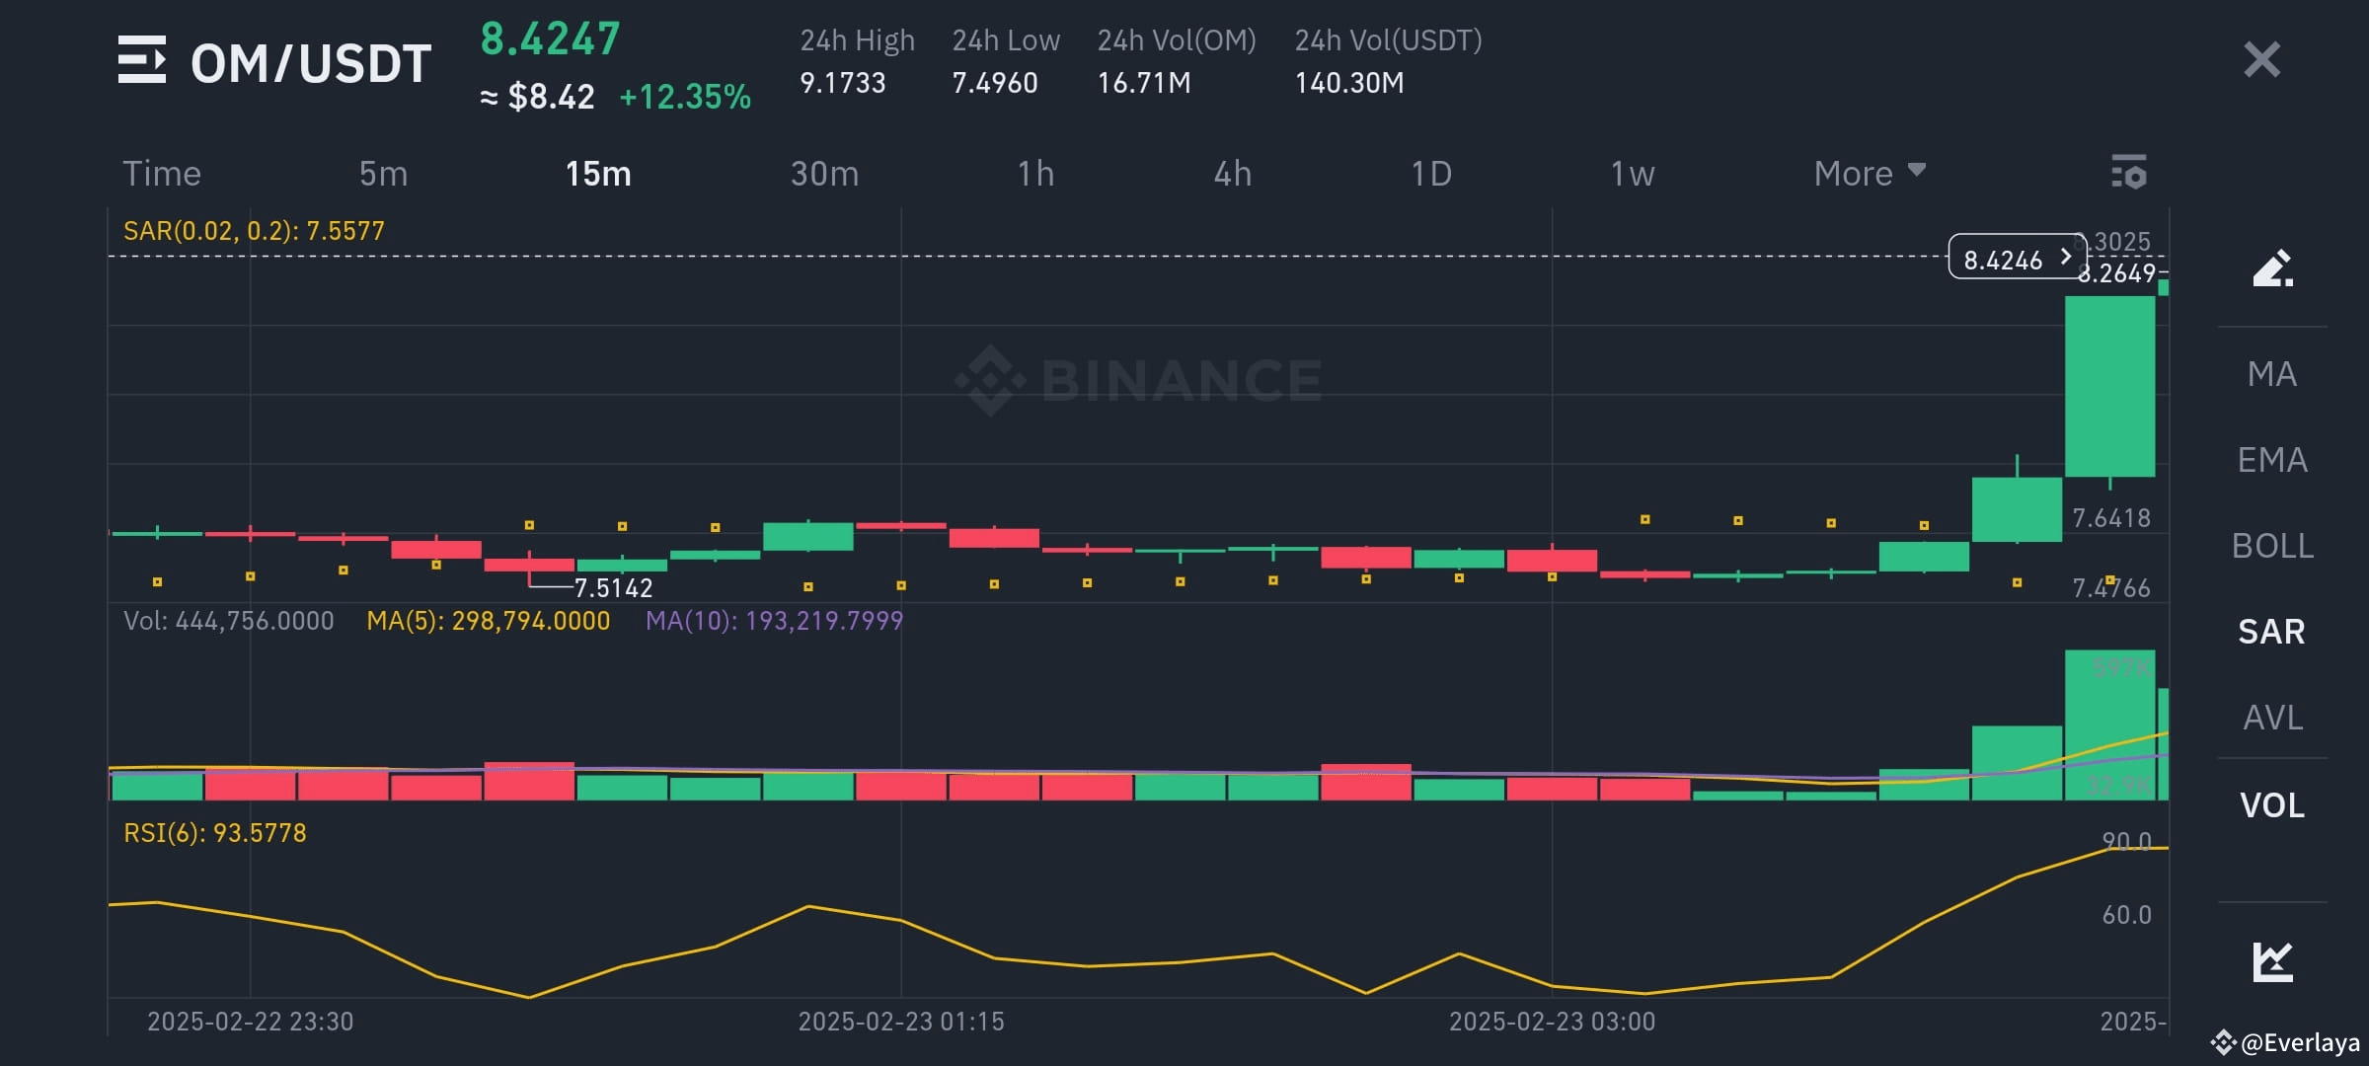Open the AVL indicator option
Image resolution: width=2369 pixels, height=1066 pixels.
click(2273, 718)
